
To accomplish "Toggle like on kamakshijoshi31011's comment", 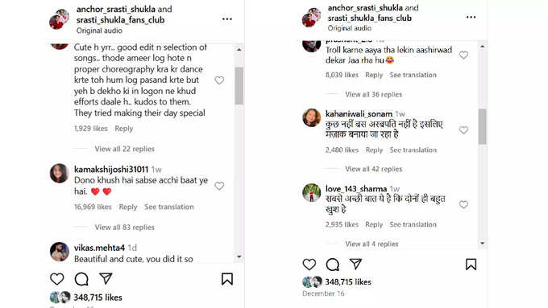I will click(x=219, y=186).
